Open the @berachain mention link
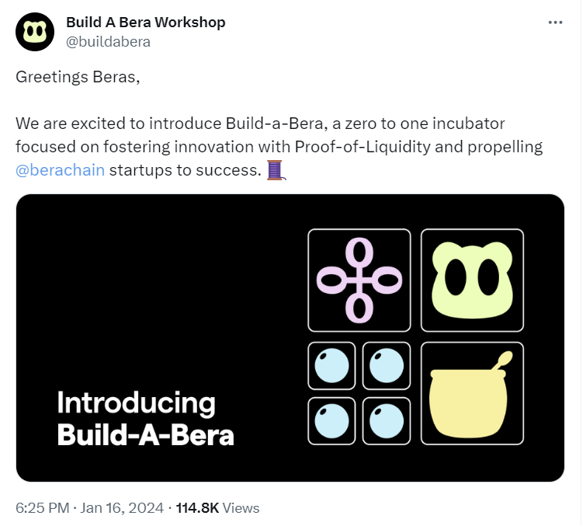 tap(60, 169)
